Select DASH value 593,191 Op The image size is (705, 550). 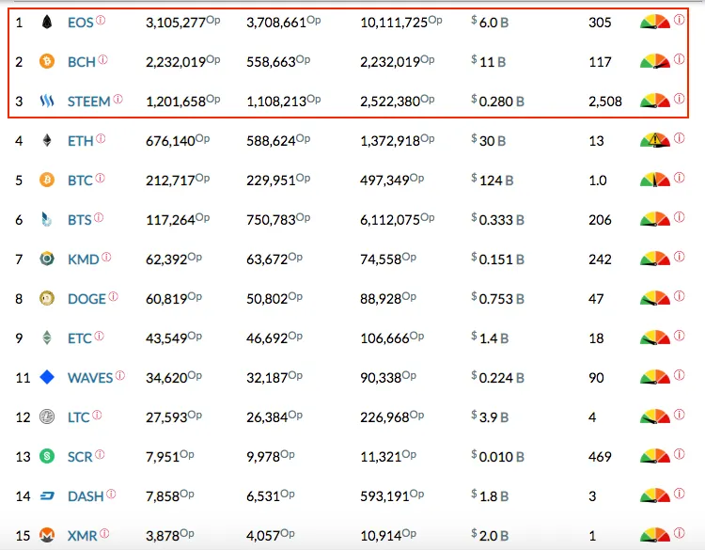coord(392,496)
